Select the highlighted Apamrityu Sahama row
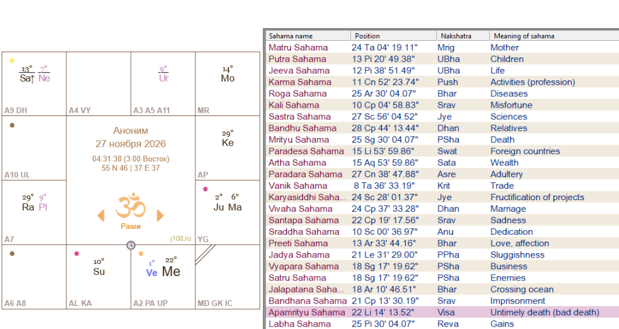The height and width of the screenshot is (329, 619). [x=442, y=312]
